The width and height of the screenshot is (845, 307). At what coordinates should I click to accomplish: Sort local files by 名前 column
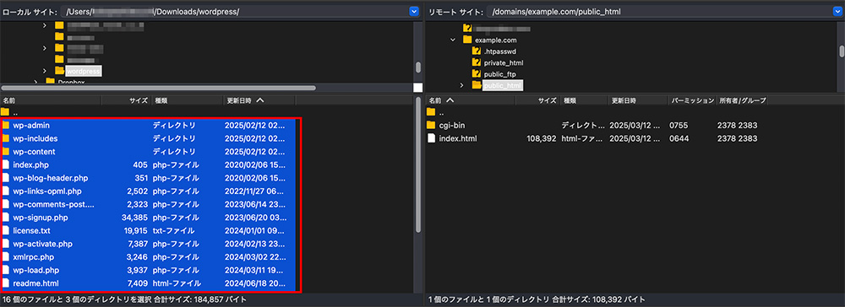52,100
